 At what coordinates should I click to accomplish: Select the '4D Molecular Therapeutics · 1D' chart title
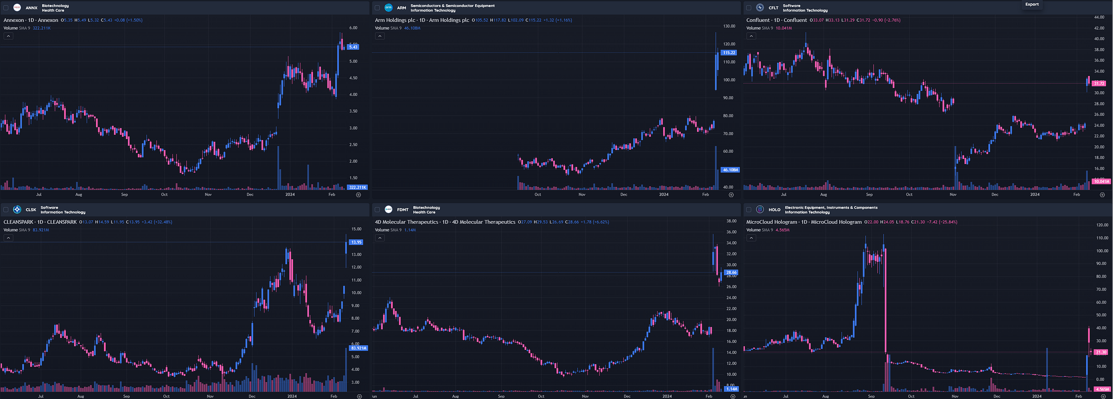pos(445,222)
